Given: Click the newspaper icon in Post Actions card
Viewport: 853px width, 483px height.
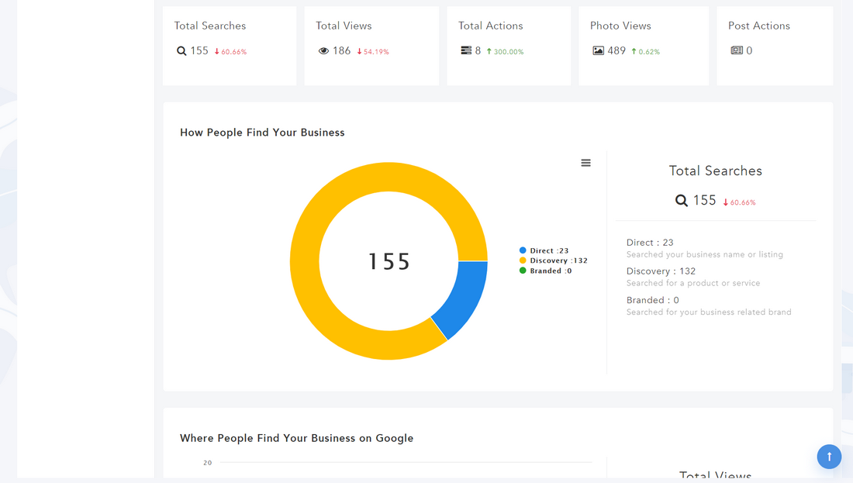Looking at the screenshot, I should 736,50.
